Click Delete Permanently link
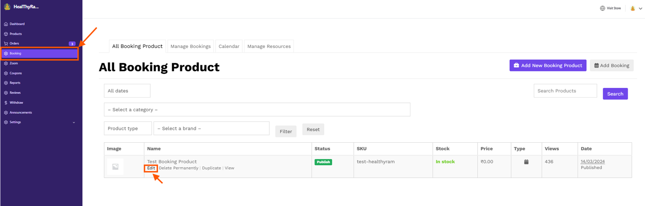The width and height of the screenshot is (645, 206). pyautogui.click(x=179, y=168)
